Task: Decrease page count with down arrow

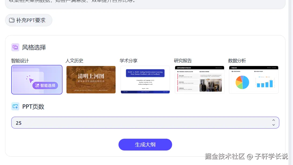Action: [x=274, y=125]
